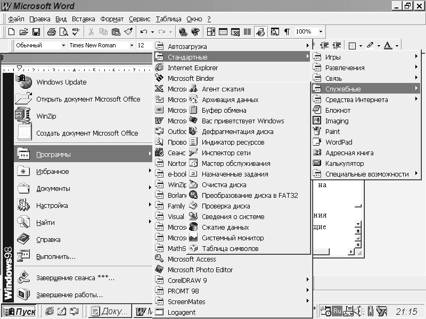426x319 pixels.
Task: Open the Undo history dropdown arrow
Action: click(152, 32)
